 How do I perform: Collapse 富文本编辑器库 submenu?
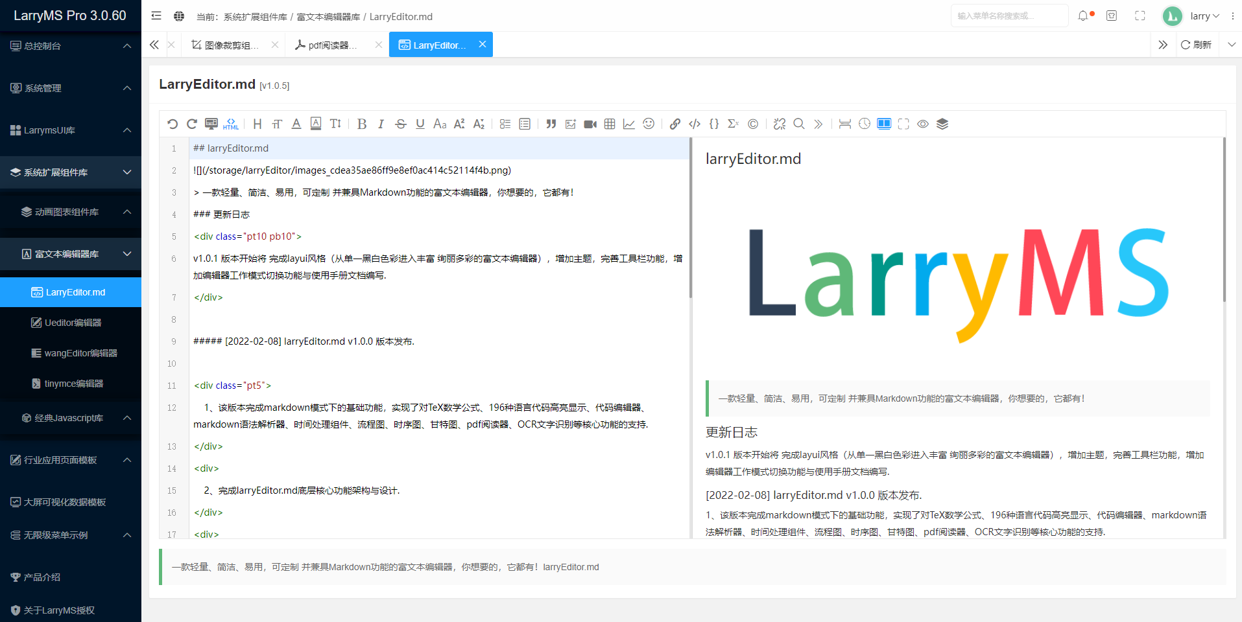tap(71, 254)
